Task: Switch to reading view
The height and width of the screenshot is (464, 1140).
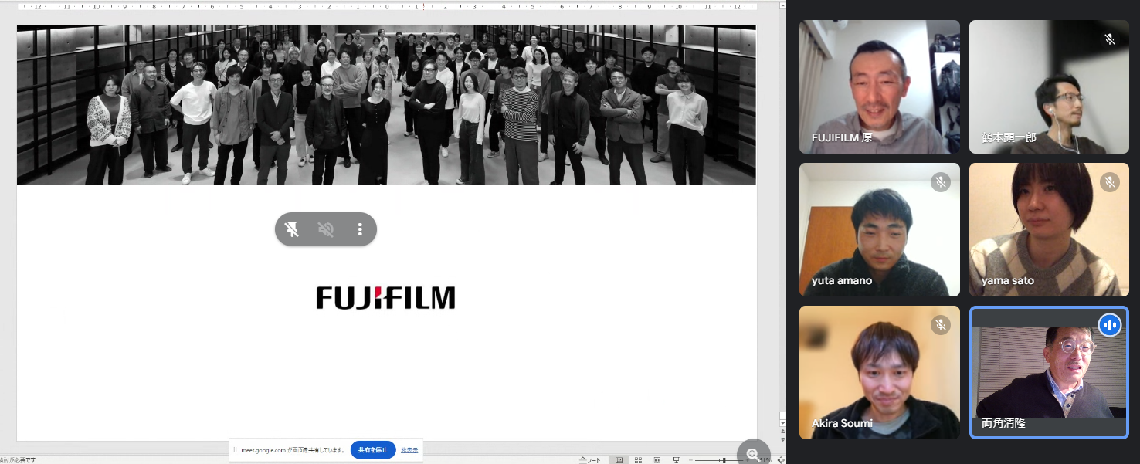Action: pyautogui.click(x=657, y=460)
